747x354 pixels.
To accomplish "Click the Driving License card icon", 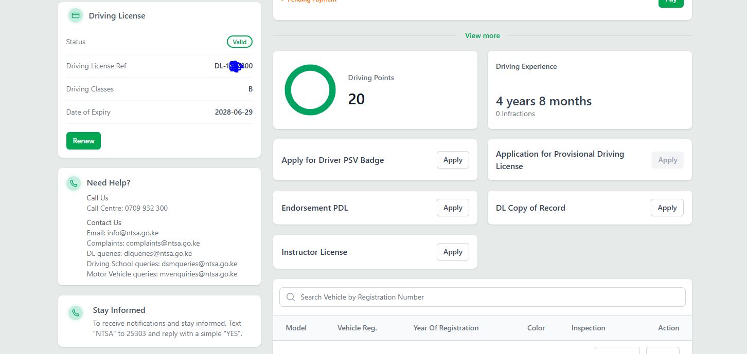I will click(76, 15).
